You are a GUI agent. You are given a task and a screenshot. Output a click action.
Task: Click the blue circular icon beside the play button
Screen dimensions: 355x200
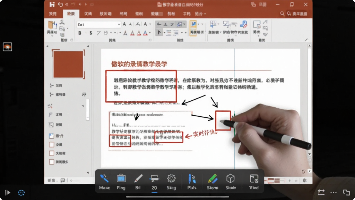(21, 193)
